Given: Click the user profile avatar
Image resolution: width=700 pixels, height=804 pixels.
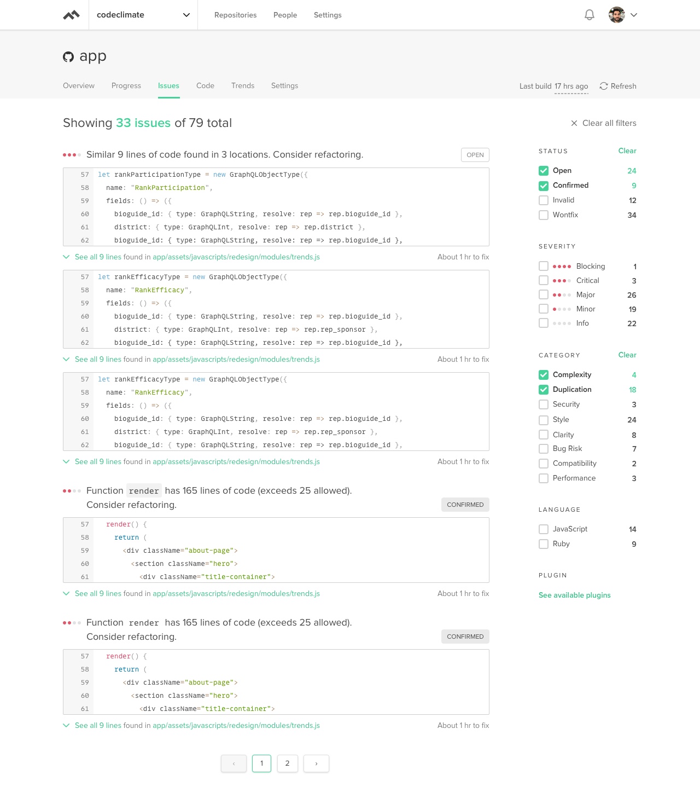Looking at the screenshot, I should coord(616,15).
